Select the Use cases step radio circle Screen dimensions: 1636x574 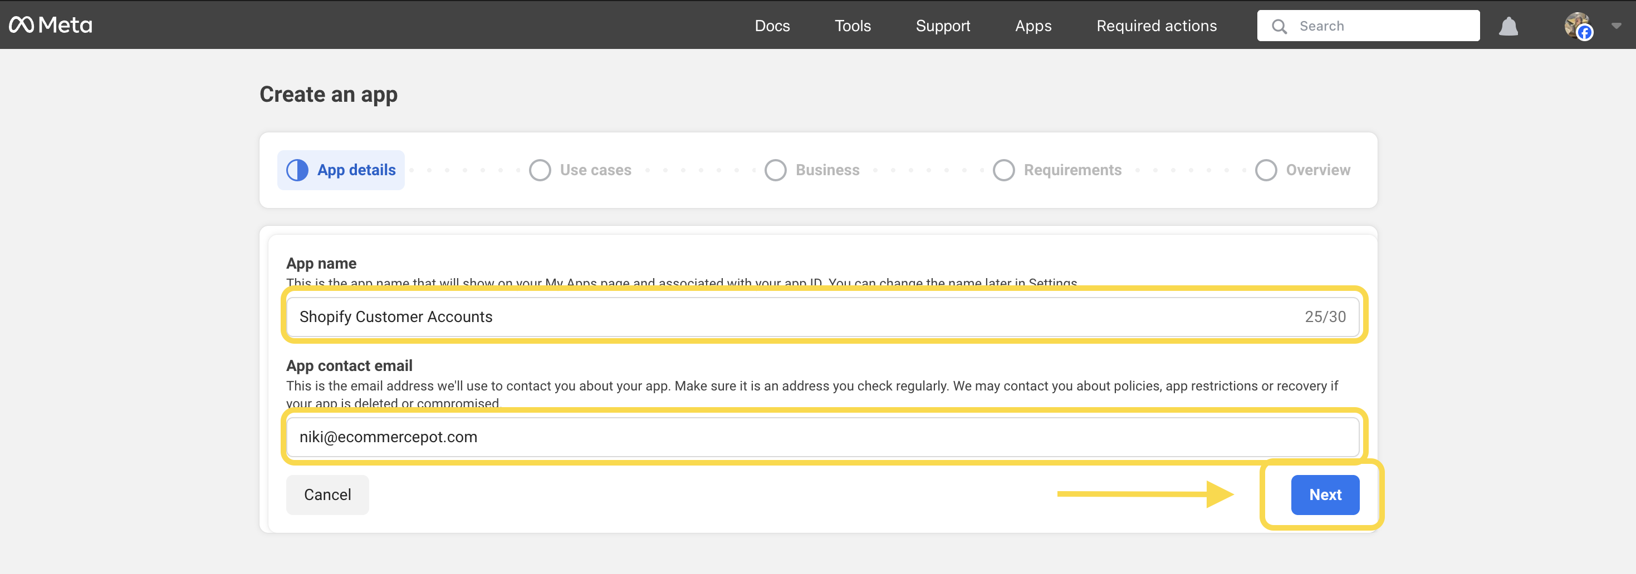pyautogui.click(x=541, y=170)
